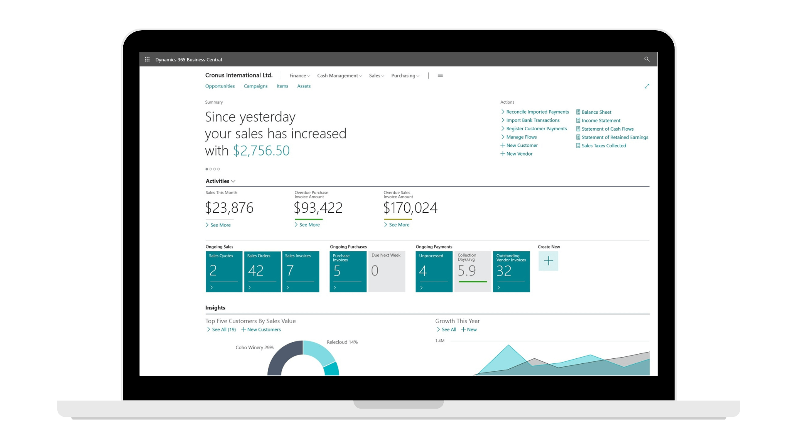Image resolution: width=797 pixels, height=448 pixels.
Task: Open Sales Taxes Collected report
Action: click(x=601, y=146)
